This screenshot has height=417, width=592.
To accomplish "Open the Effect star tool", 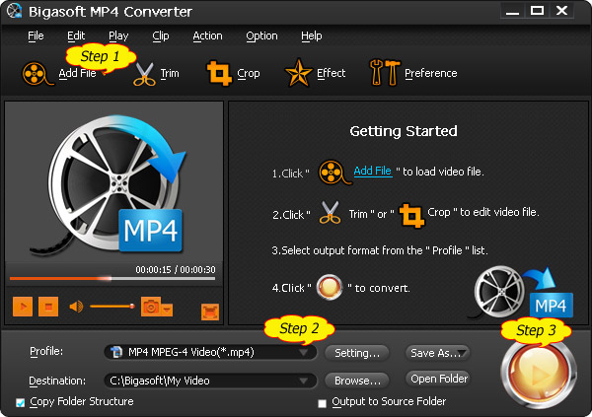I will click(298, 73).
